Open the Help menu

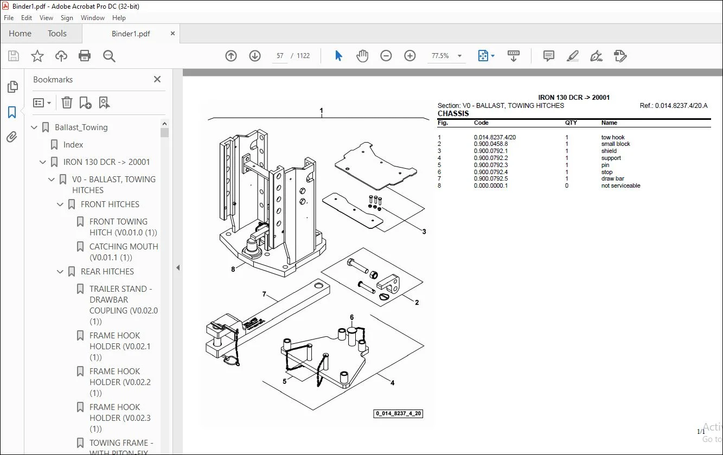[119, 18]
